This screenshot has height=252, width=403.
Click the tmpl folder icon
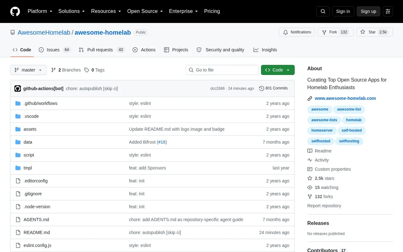(18, 168)
